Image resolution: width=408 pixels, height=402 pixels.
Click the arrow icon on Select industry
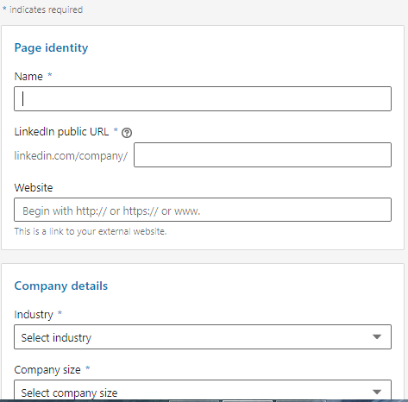(x=377, y=336)
